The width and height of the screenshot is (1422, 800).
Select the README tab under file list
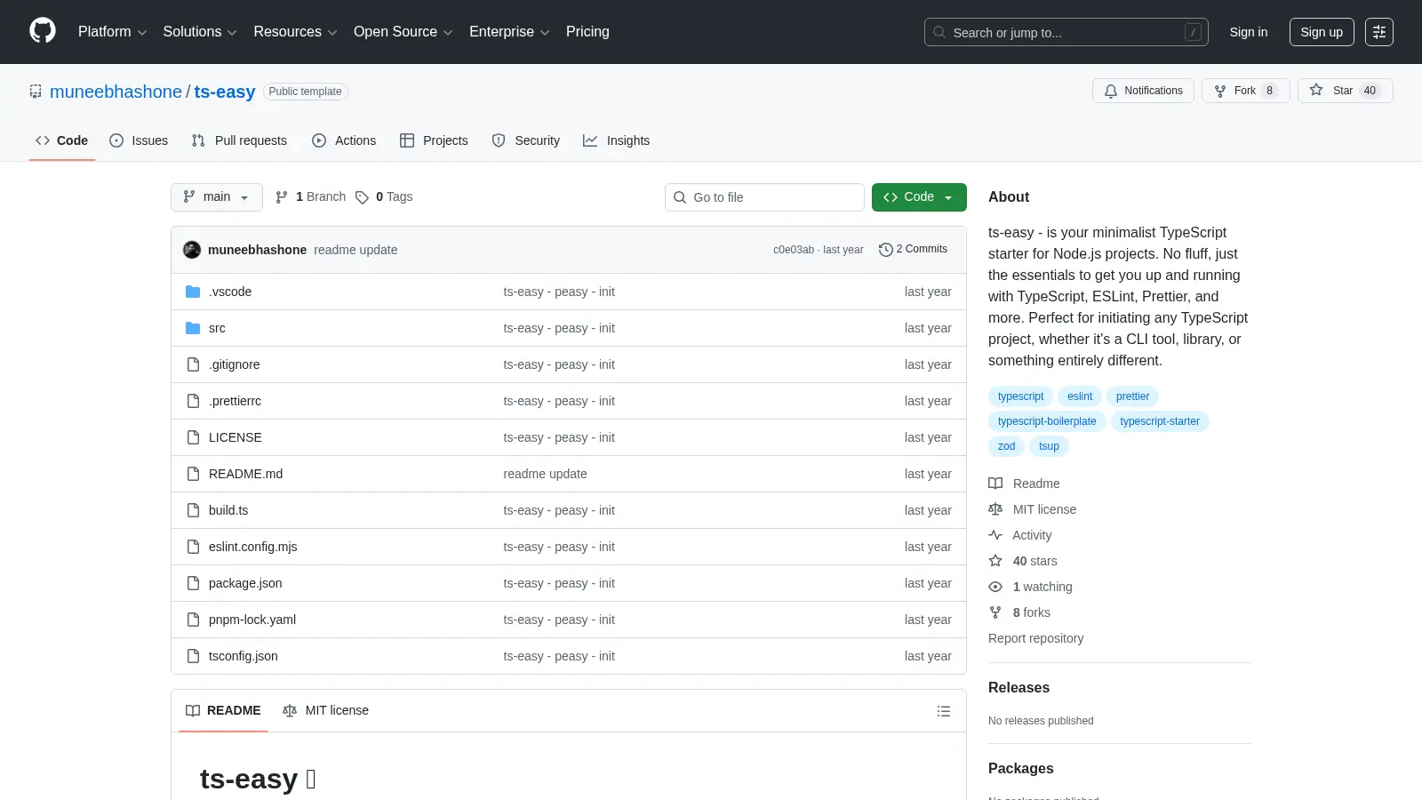pos(223,710)
